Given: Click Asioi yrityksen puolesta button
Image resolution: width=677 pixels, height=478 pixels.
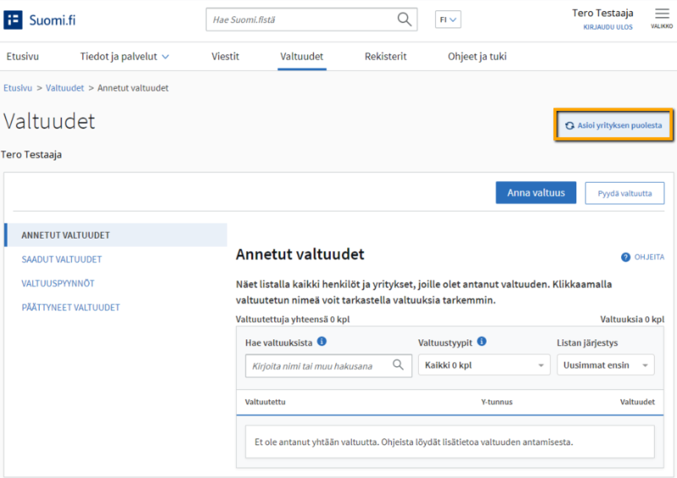Looking at the screenshot, I should tap(614, 125).
